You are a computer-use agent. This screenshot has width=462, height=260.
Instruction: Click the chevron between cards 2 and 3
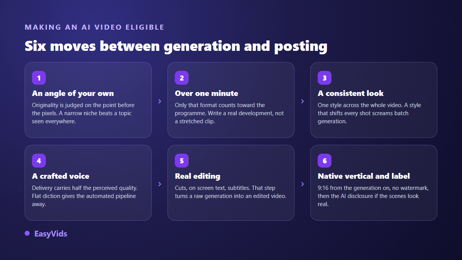(302, 101)
